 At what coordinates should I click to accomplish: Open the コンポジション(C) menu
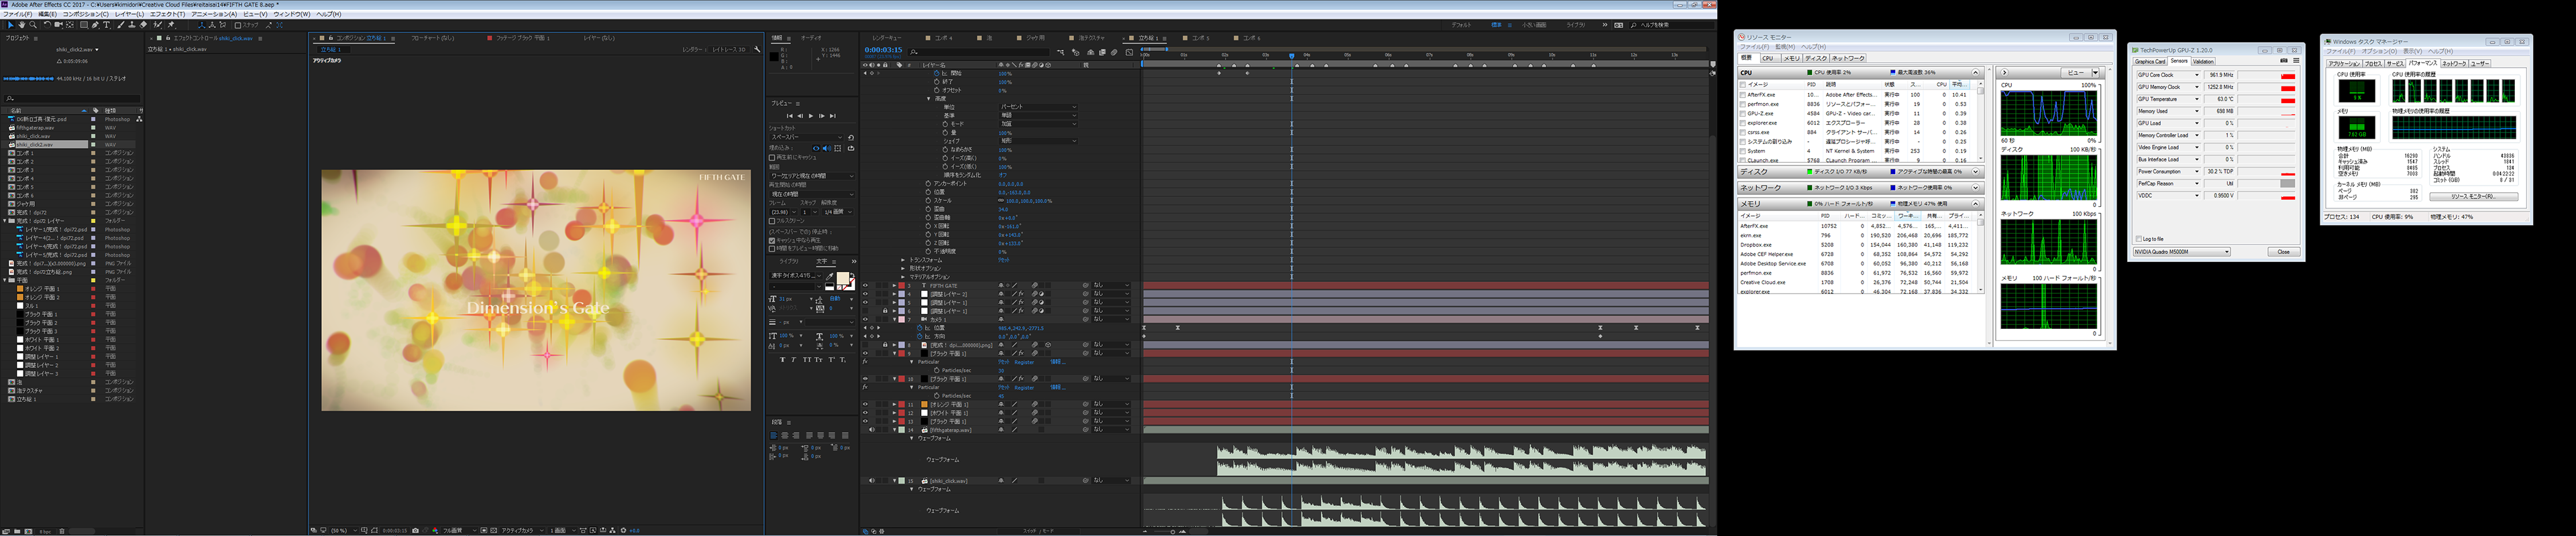click(x=85, y=14)
